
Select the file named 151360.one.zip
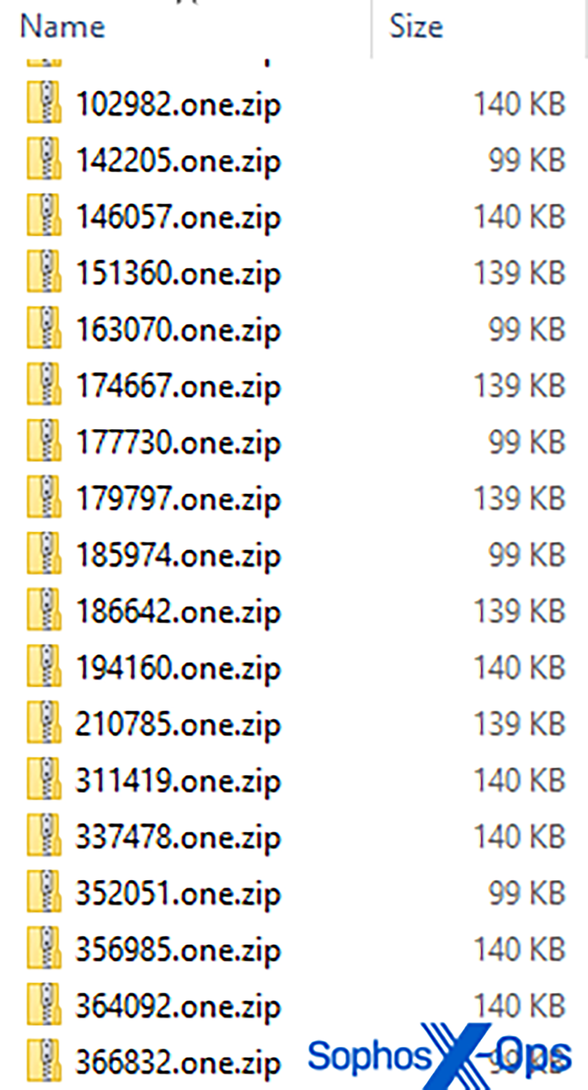coord(178,275)
